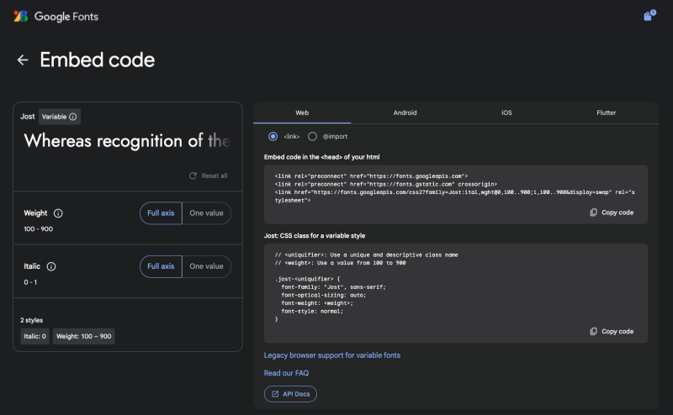Select Full axis for Italic
673x415 pixels.
pyautogui.click(x=161, y=266)
